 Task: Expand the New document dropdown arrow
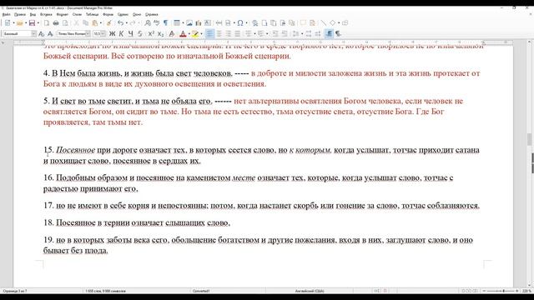[13, 23]
